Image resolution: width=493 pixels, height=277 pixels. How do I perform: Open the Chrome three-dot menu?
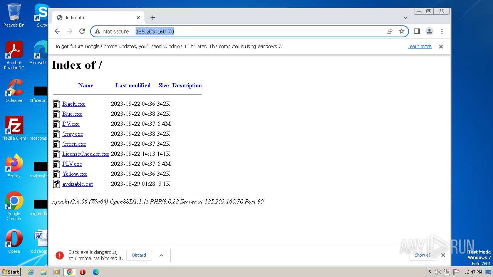coord(442,31)
